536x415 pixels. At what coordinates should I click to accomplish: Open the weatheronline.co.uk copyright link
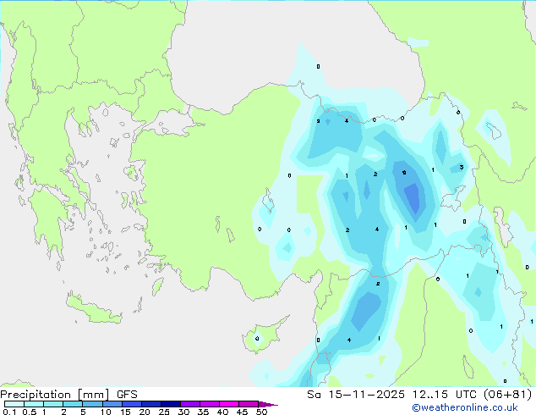coord(464,407)
